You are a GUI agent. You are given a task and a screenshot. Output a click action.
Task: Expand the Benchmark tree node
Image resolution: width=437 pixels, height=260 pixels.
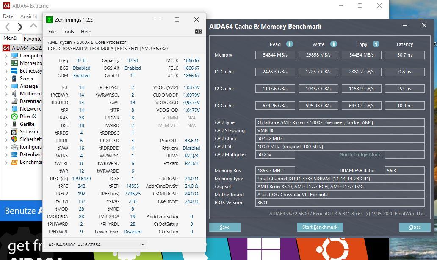[6, 162]
